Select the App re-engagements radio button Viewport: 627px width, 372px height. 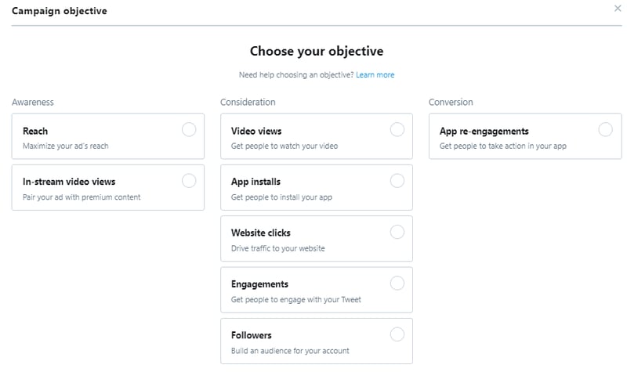click(605, 130)
